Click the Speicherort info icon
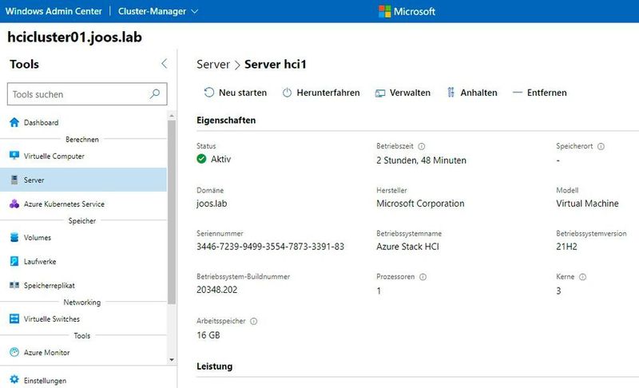The height and width of the screenshot is (388, 639). [x=601, y=146]
